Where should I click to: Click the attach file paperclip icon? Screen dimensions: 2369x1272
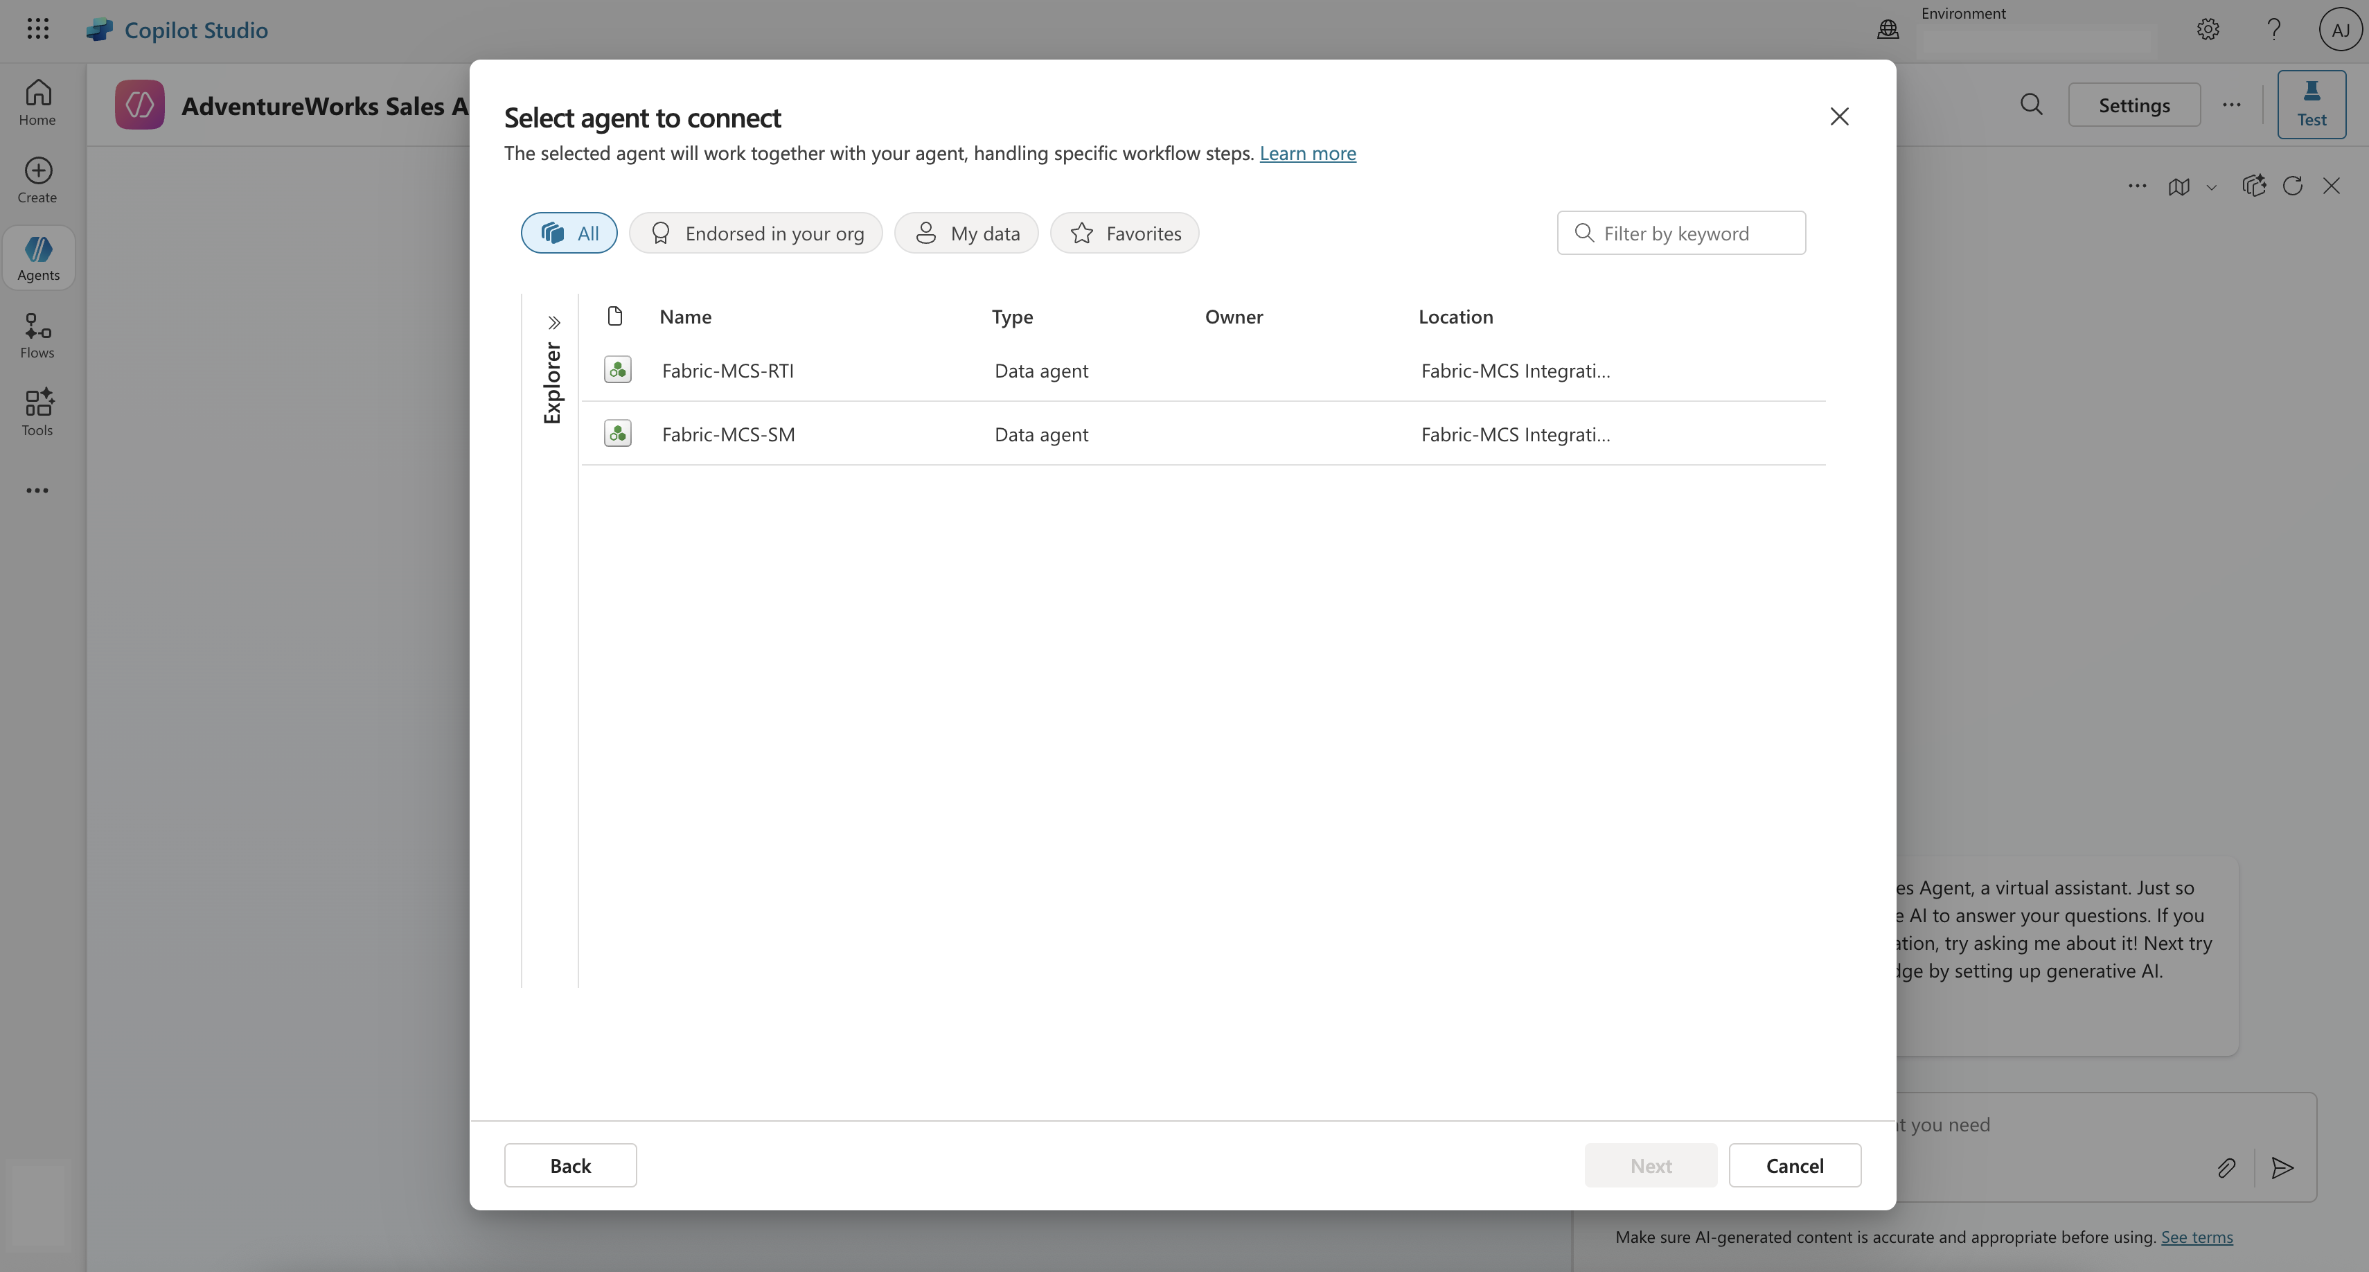pyautogui.click(x=2226, y=1167)
